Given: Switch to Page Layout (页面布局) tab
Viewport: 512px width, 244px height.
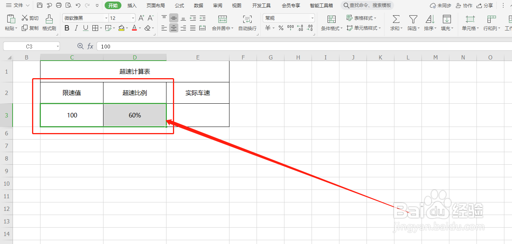Looking at the screenshot, I should [x=156, y=5].
